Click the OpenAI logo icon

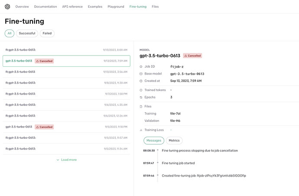click(7, 7)
